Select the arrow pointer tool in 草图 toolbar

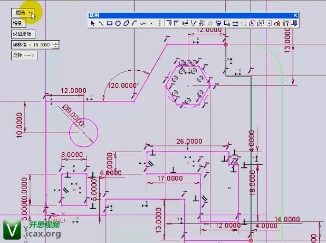[93, 23]
